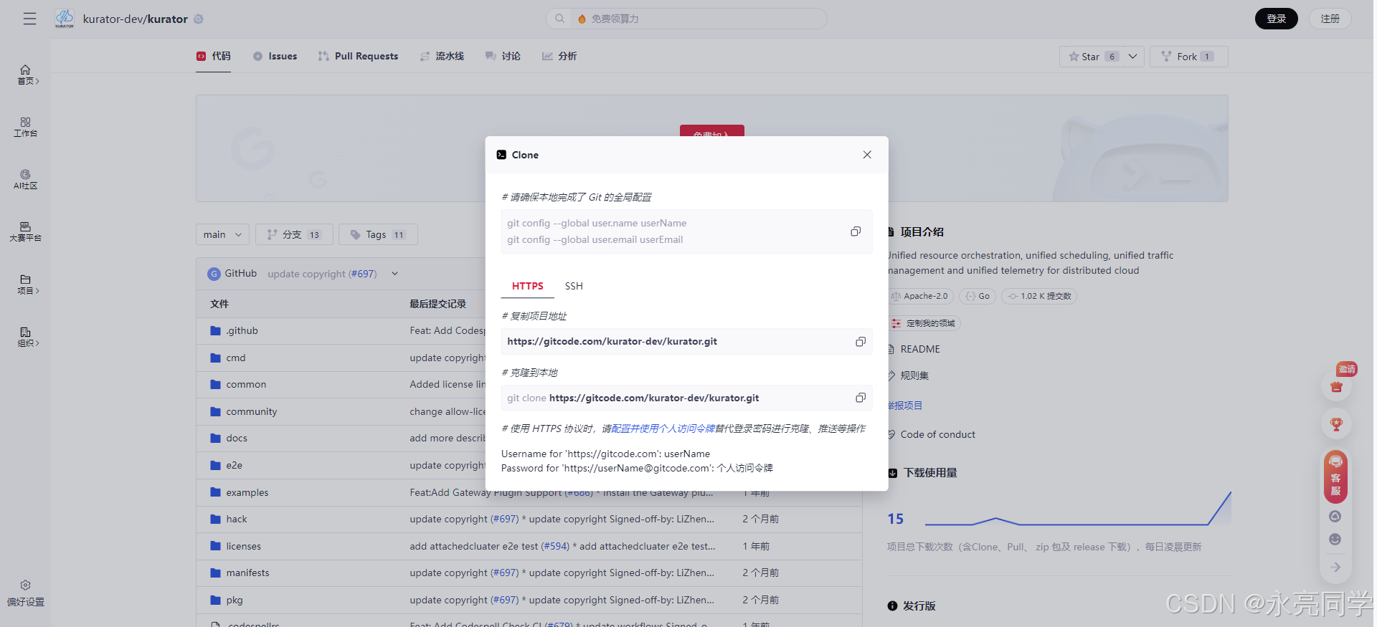Open the examples folder
This screenshot has height=627, width=1377.
click(247, 492)
